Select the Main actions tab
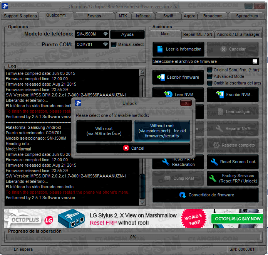 [165, 34]
